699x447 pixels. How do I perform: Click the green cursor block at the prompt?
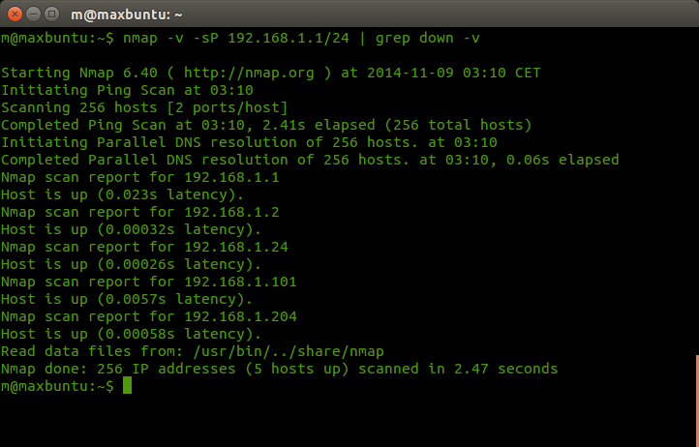[127, 385]
